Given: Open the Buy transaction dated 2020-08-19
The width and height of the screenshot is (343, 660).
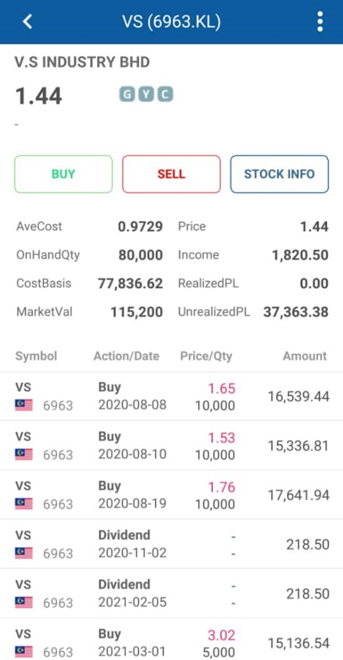Looking at the screenshot, I should pos(171,495).
